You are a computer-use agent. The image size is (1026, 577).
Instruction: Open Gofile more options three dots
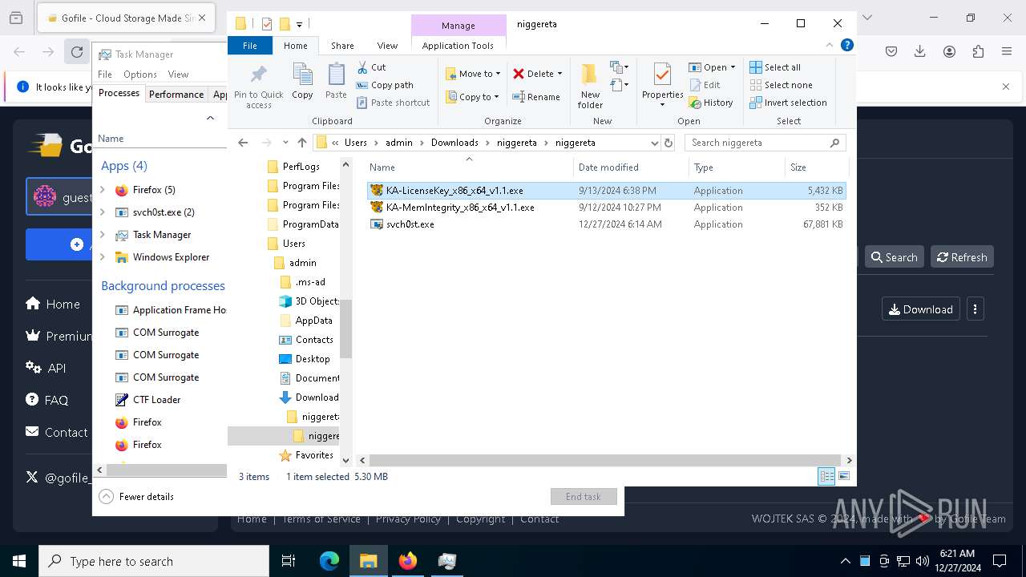pyautogui.click(x=976, y=309)
